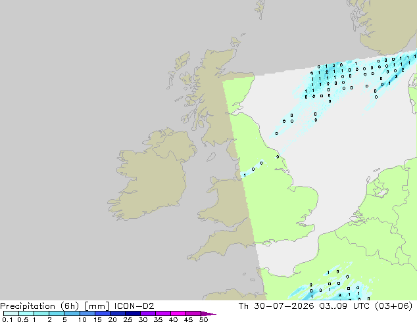Viewport: 417px width, 322px height.
Task: Click the 10–15 mm legend color swatch
Action: 87,313
